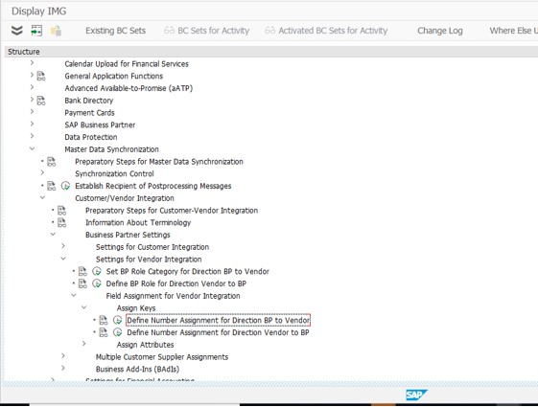This screenshot has width=538, height=407.
Task: Expand the SAP Business Partner node
Action: click(x=32, y=124)
